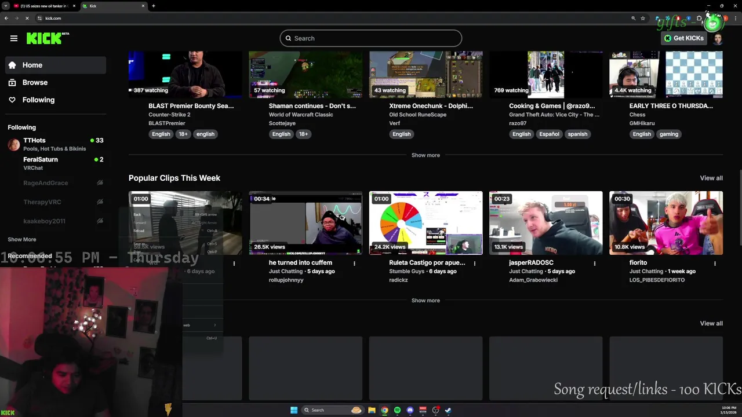Open options menu for Ruleta Castigo clip
Image resolution: width=742 pixels, height=417 pixels.
point(474,264)
